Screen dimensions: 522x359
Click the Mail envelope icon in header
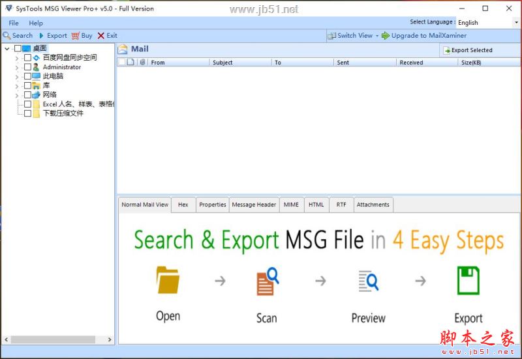pos(123,50)
